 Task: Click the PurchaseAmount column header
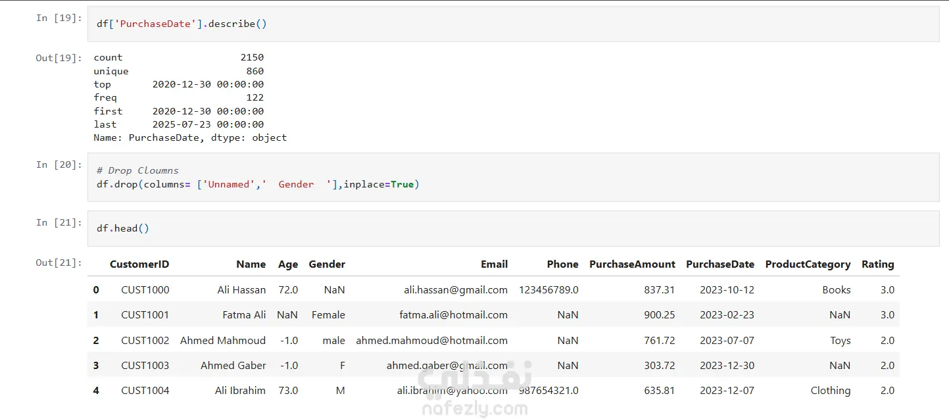point(632,264)
